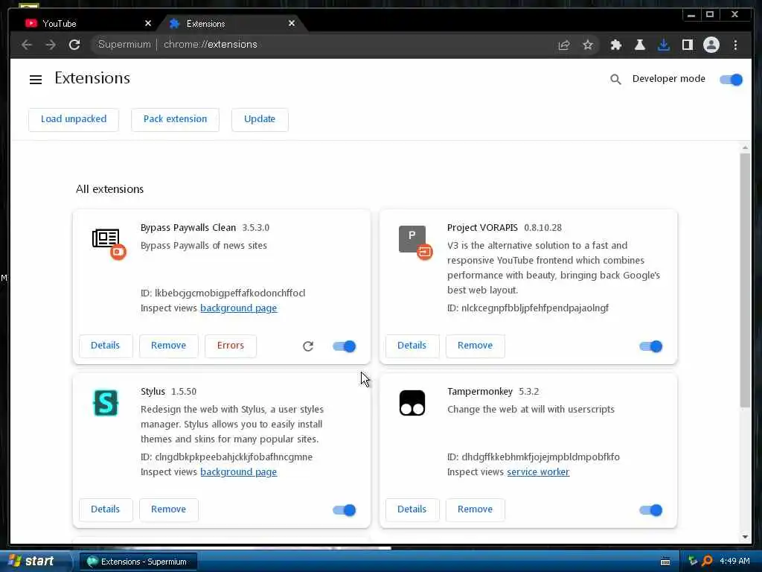Click the scrollbar up arrow
This screenshot has height=572, width=762.
point(745,147)
